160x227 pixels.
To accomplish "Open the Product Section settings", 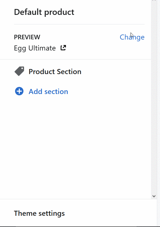I will click(x=55, y=72).
